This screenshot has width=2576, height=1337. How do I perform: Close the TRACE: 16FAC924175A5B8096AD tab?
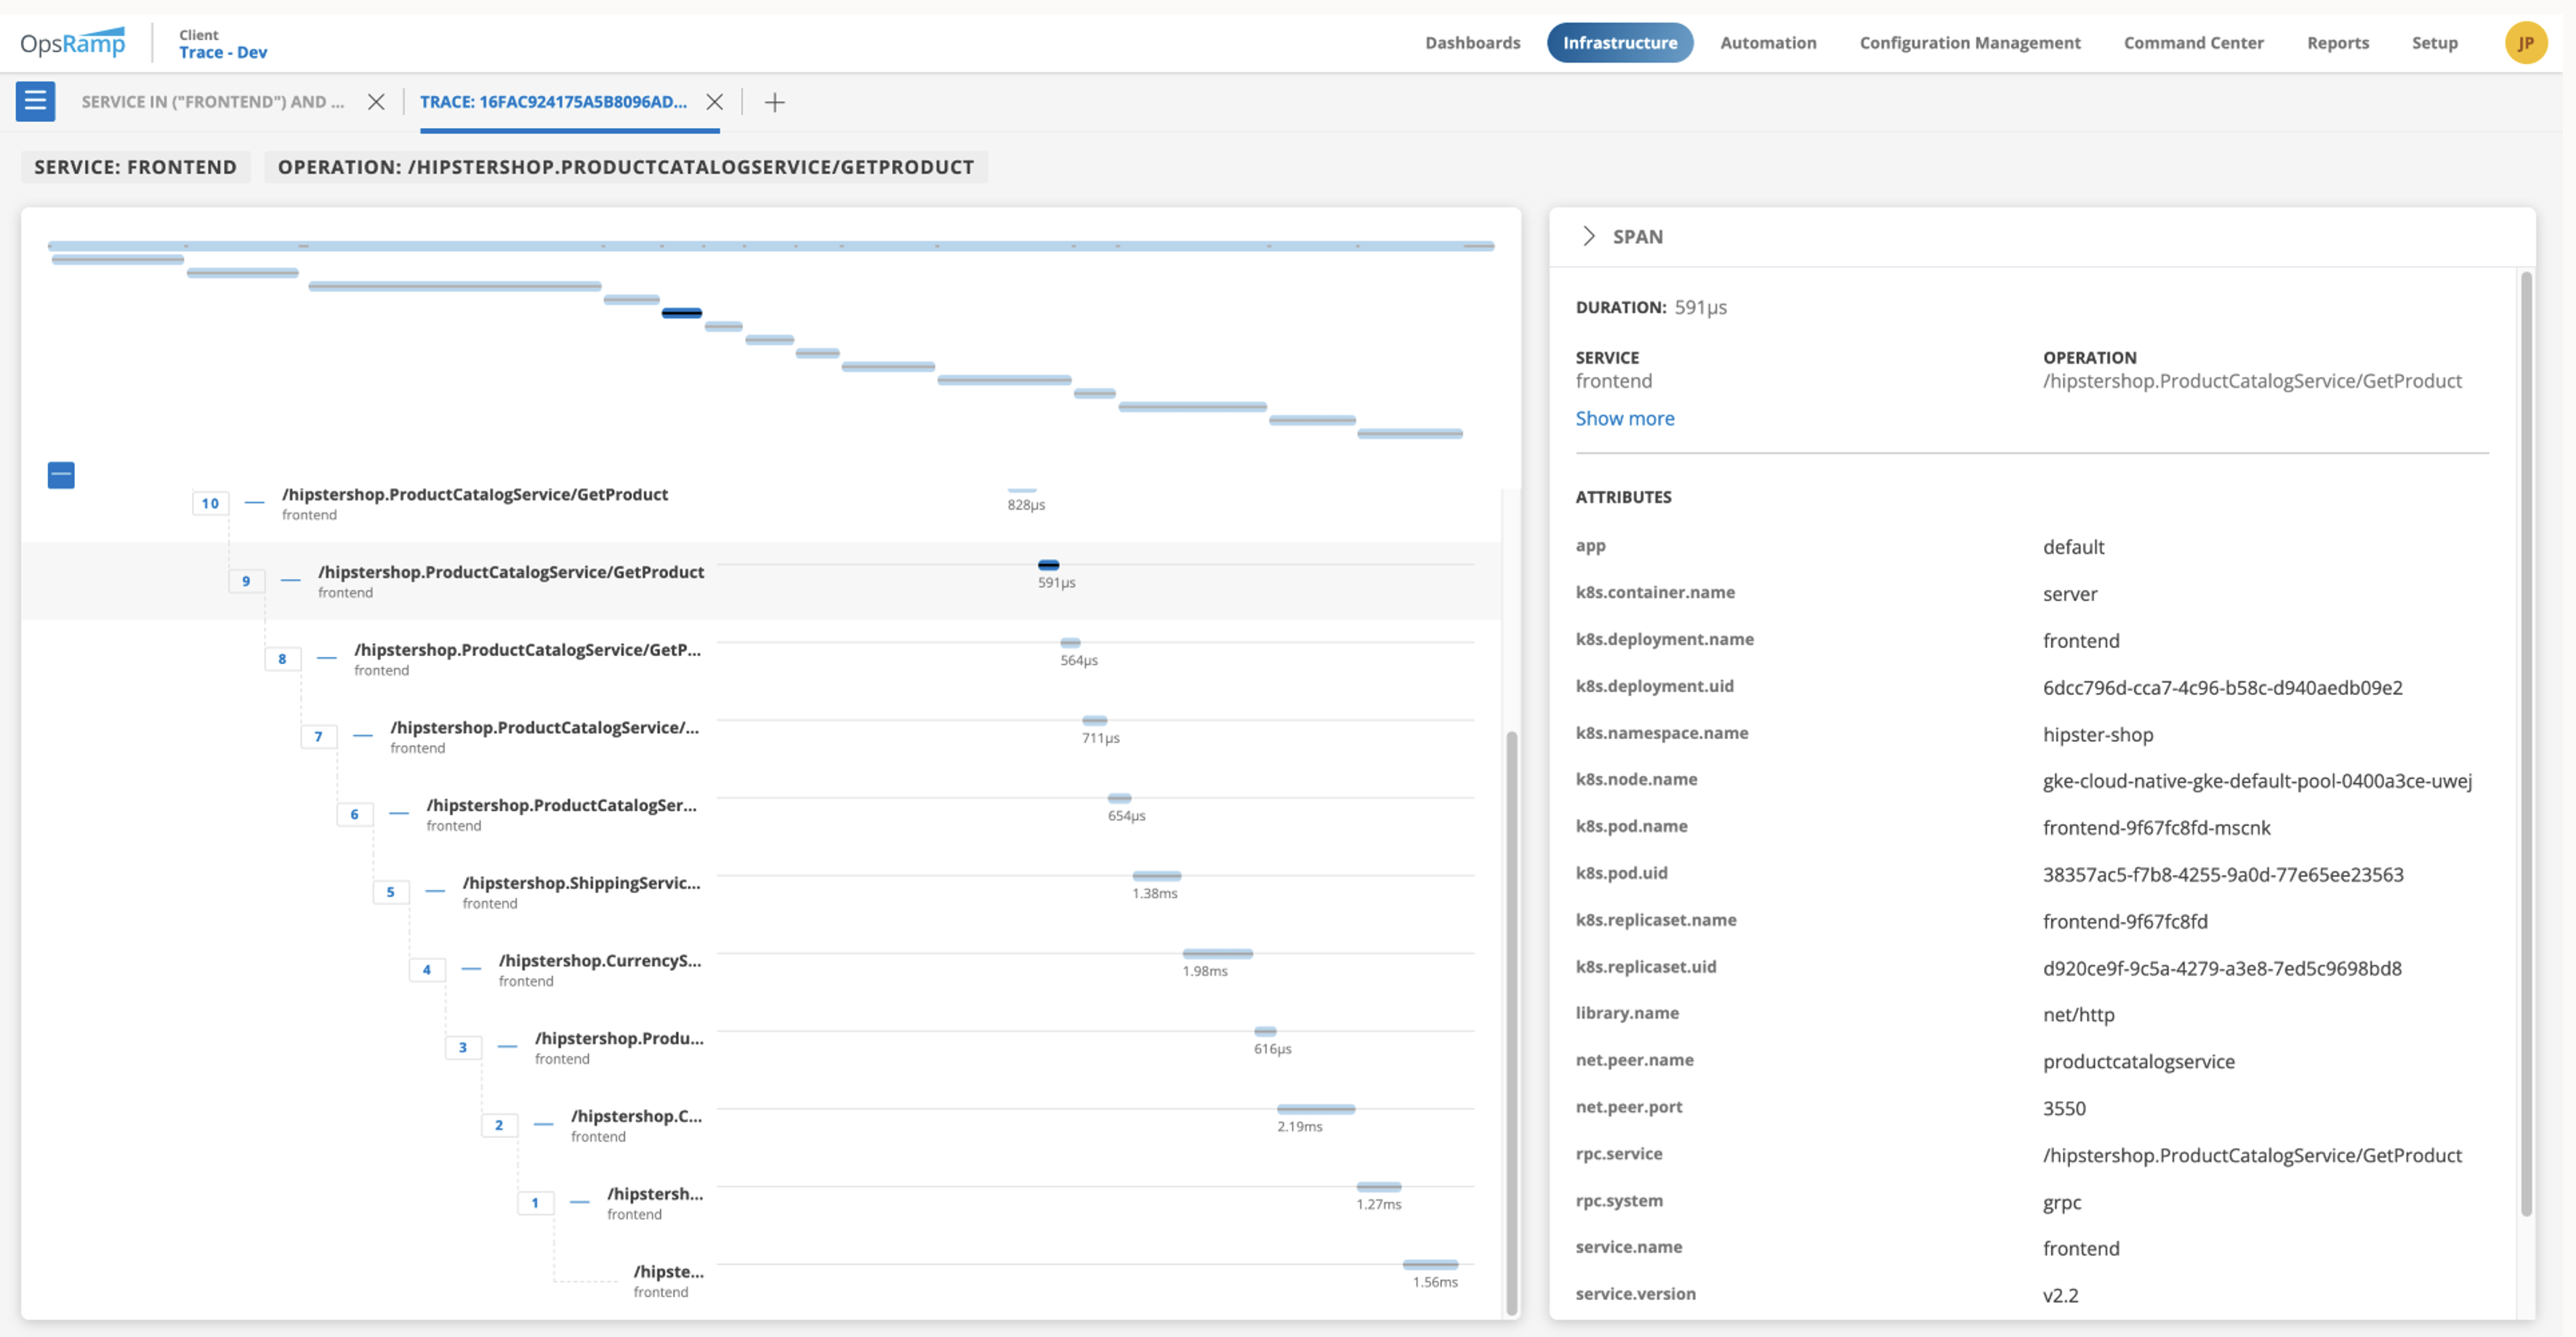click(x=715, y=101)
